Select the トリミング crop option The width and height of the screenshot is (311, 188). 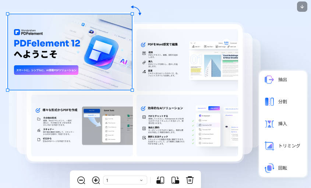pos(283,146)
